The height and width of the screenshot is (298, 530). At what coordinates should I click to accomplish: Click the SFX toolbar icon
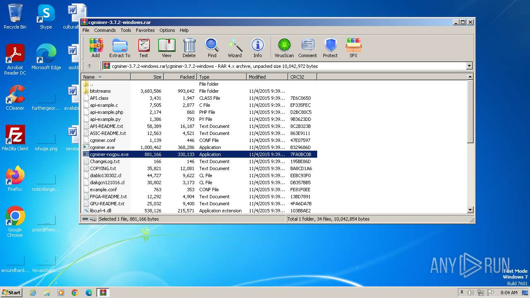(353, 48)
